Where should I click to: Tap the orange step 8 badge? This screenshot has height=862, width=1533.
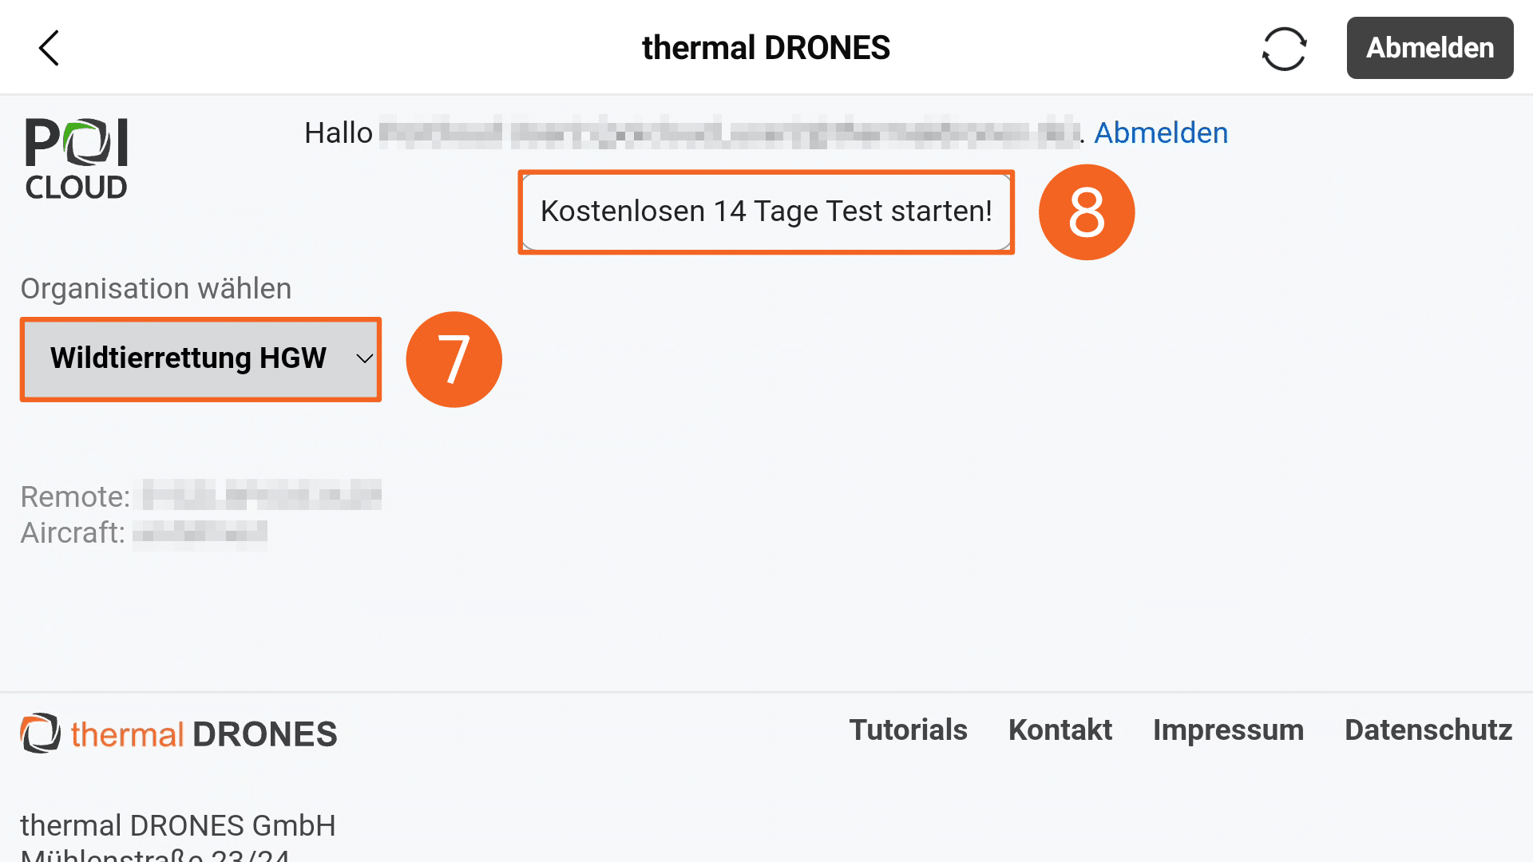coord(1086,212)
